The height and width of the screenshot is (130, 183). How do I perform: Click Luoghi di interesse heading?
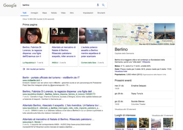pos(125,115)
